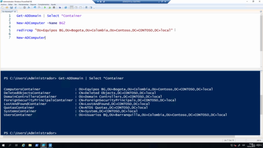
Task: Clear the console pane using the toolbar icon
Action: tap(29, 7)
